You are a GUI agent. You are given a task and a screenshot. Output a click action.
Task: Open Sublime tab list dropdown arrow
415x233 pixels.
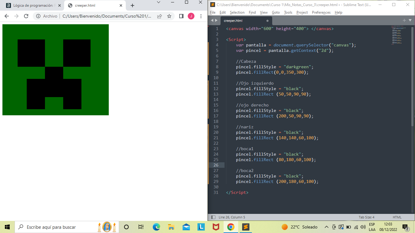point(410,20)
